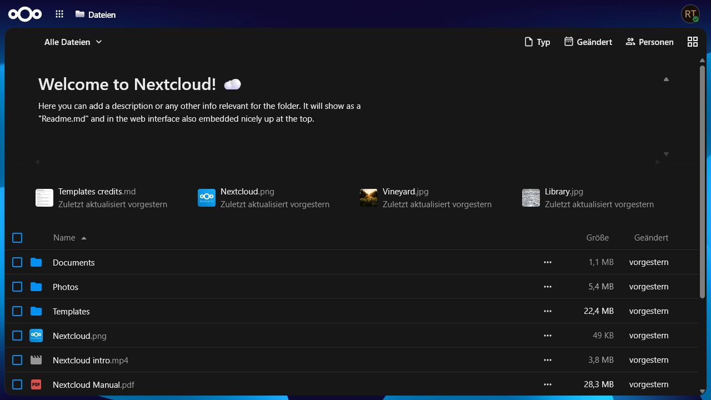
Task: Select the Documents folder checkbox
Action: pos(17,262)
